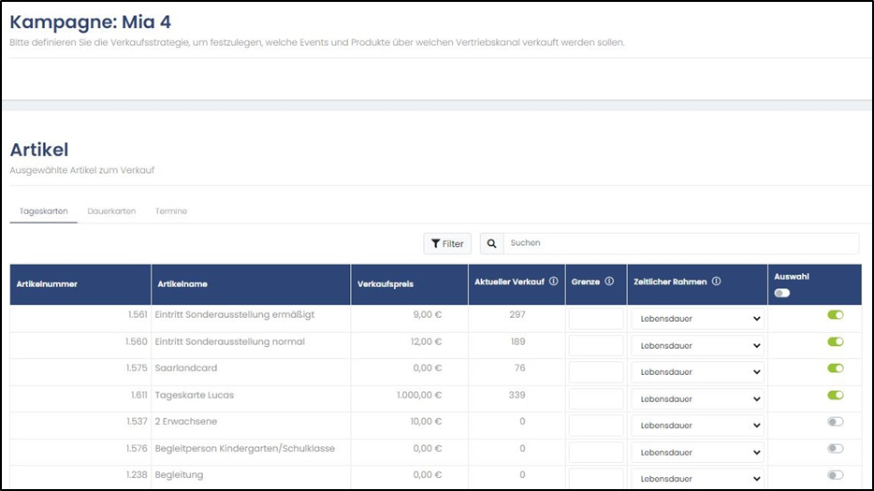
Task: Click article number 1.238
Action: [137, 475]
